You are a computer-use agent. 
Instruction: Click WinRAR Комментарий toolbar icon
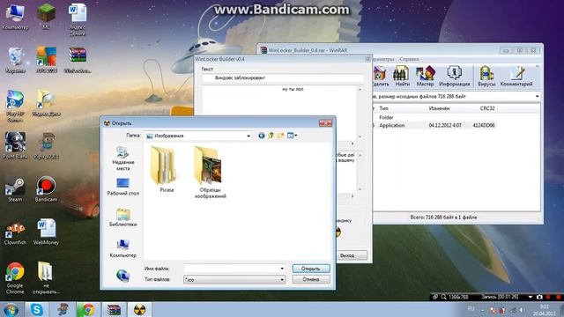click(x=516, y=77)
